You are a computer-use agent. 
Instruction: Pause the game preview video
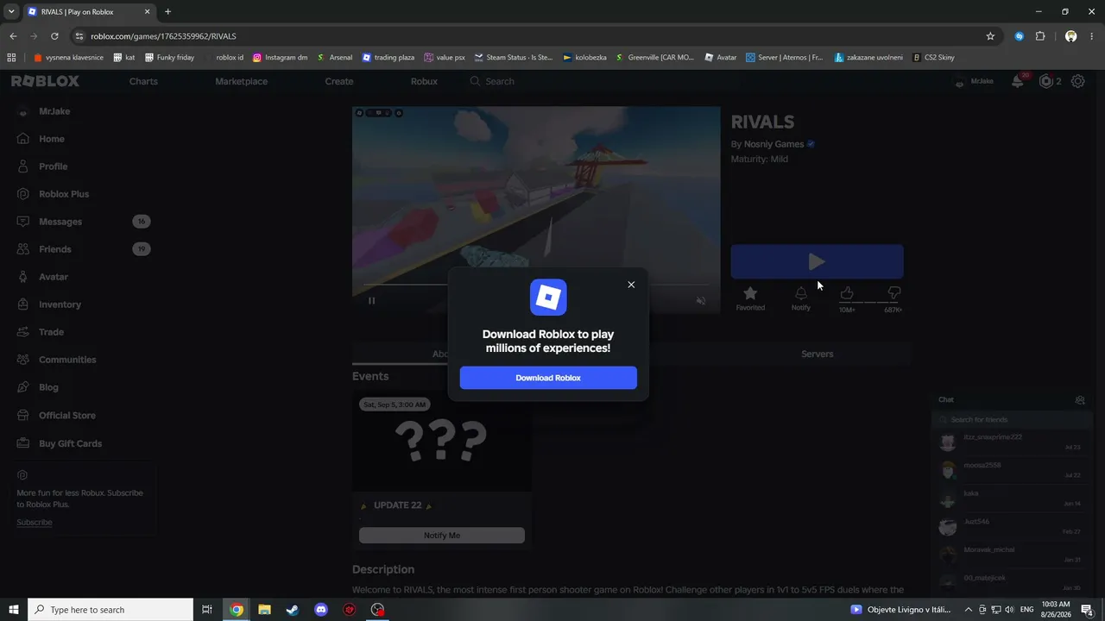point(372,300)
